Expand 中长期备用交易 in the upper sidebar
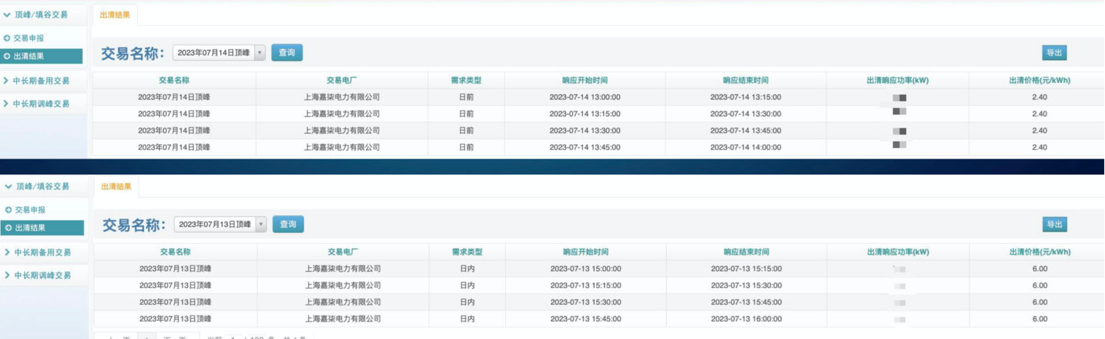The height and width of the screenshot is (339, 1105). click(40, 81)
